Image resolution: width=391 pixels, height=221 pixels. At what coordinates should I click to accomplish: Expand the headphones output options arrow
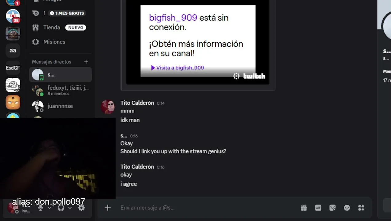pyautogui.click(x=70, y=208)
